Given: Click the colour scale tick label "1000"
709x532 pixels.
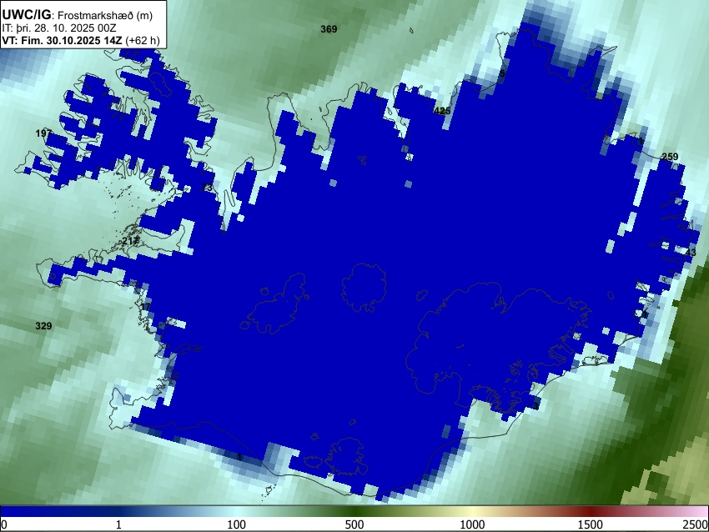Looking at the screenshot, I should tap(472, 524).
